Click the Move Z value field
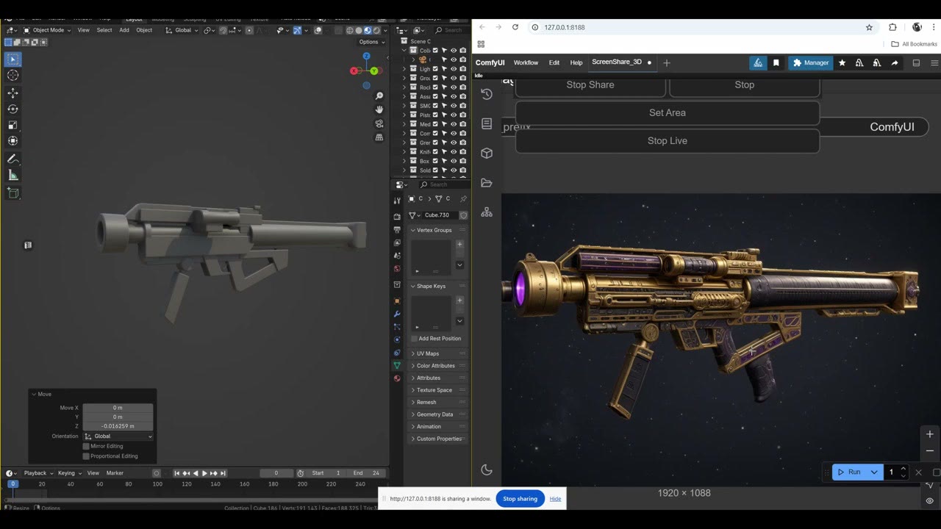The image size is (941, 529). [x=118, y=426]
